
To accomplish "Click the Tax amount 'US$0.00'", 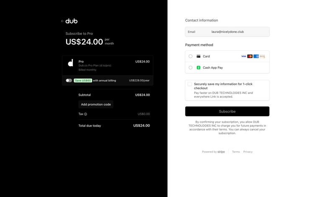I will [144, 114].
